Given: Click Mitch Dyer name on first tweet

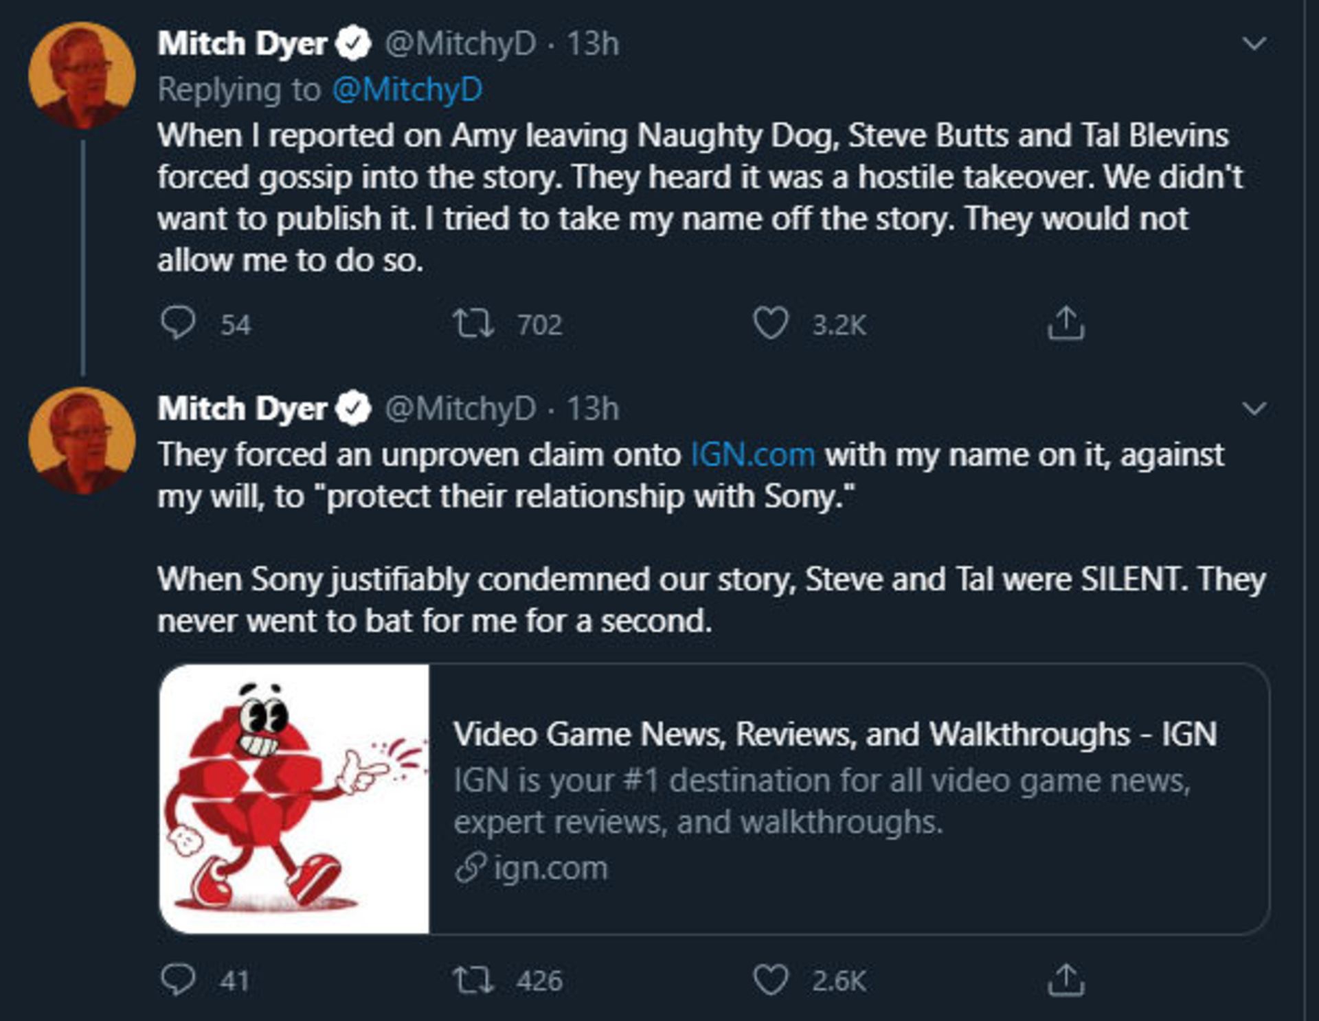Looking at the screenshot, I should tap(242, 44).
